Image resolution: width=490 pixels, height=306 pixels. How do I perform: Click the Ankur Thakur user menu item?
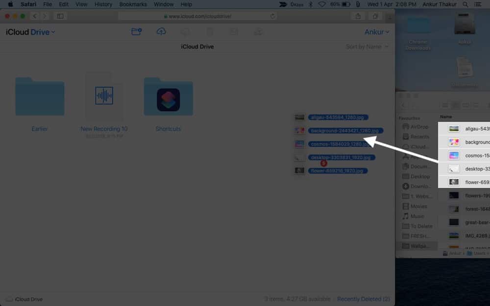440,4
